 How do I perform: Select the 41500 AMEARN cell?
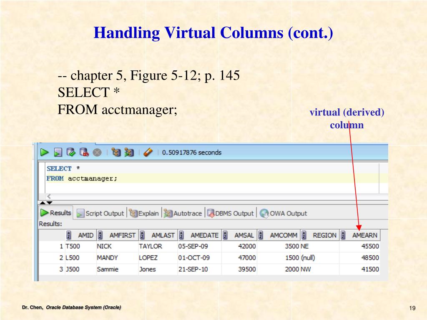tap(360, 269)
